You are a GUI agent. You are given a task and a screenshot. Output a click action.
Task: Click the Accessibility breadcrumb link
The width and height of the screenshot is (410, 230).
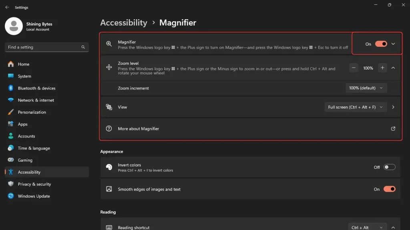pyautogui.click(x=124, y=23)
